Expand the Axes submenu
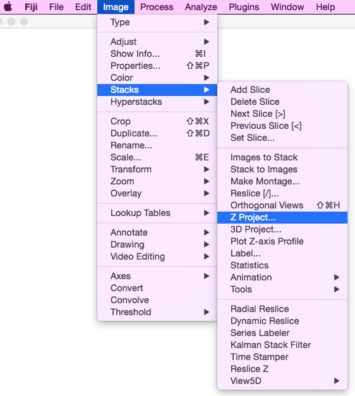Image resolution: width=355 pixels, height=396 pixels. click(x=157, y=276)
